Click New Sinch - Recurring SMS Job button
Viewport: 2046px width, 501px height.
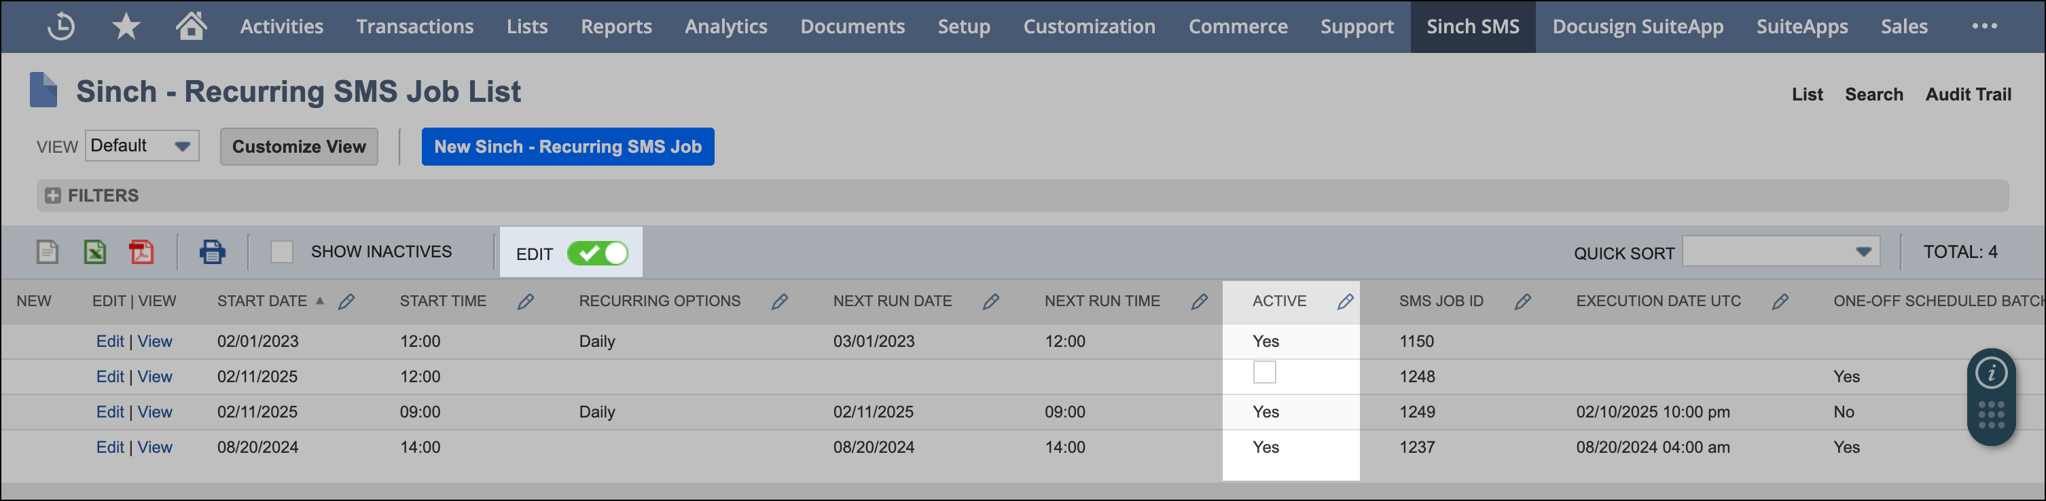point(568,146)
